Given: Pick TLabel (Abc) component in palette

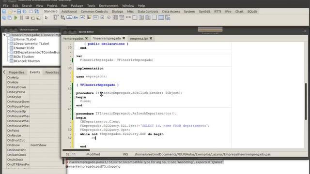Looking at the screenshot, I should (76, 17).
